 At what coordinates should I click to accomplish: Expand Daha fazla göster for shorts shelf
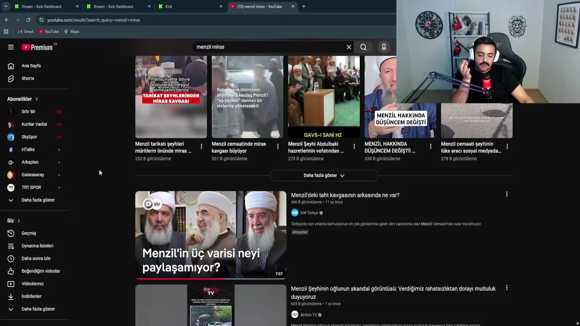point(324,175)
